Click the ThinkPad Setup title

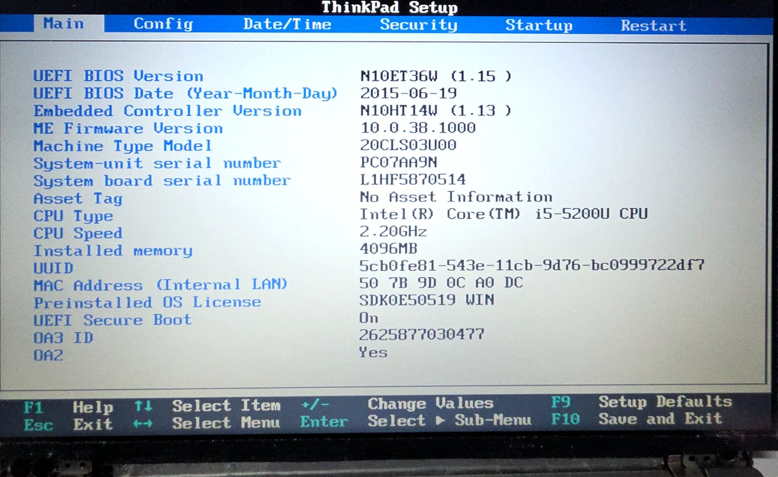(390, 8)
